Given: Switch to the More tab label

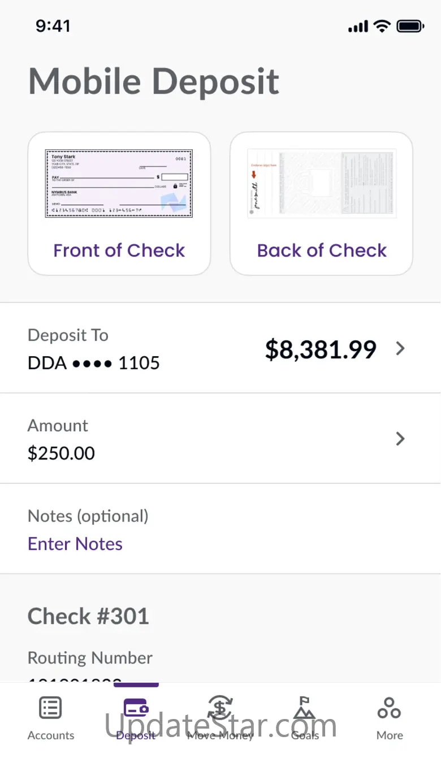Looking at the screenshot, I should (390, 735).
